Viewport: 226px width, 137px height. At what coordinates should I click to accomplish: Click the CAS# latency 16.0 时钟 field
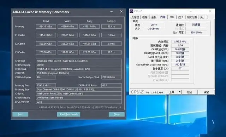(x=180, y=49)
